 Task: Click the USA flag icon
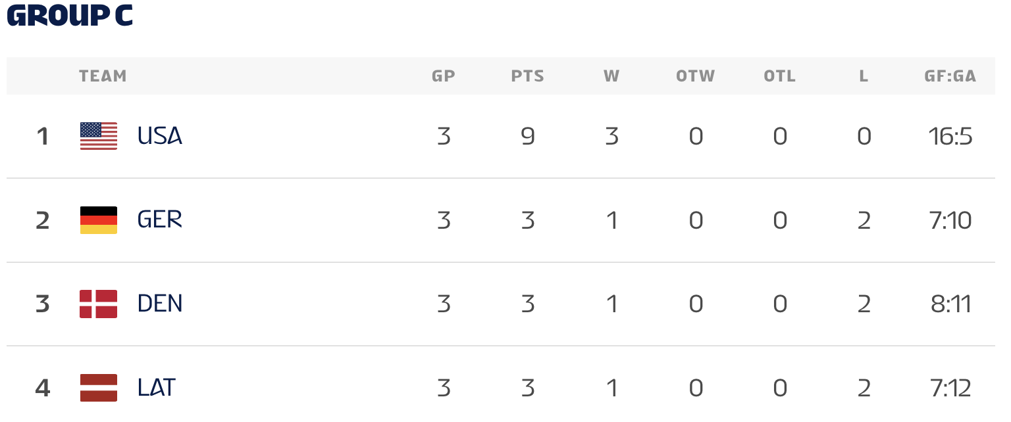[x=99, y=136]
